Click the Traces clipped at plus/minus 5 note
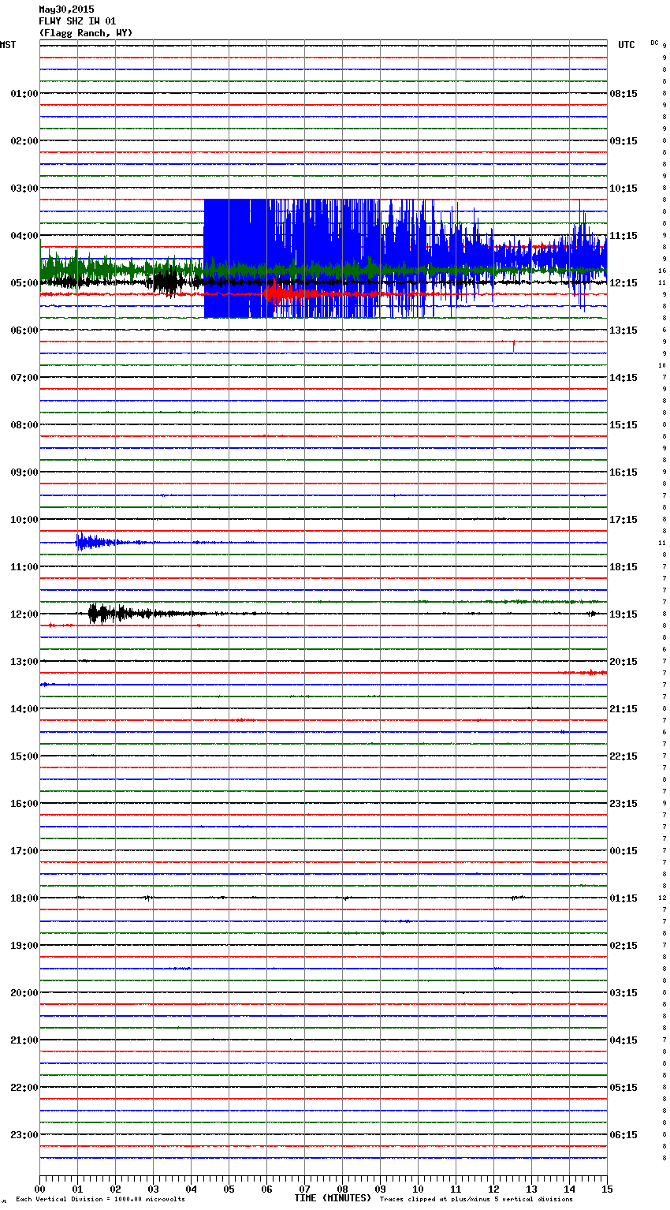This screenshot has height=1210, width=670. 477,1200
